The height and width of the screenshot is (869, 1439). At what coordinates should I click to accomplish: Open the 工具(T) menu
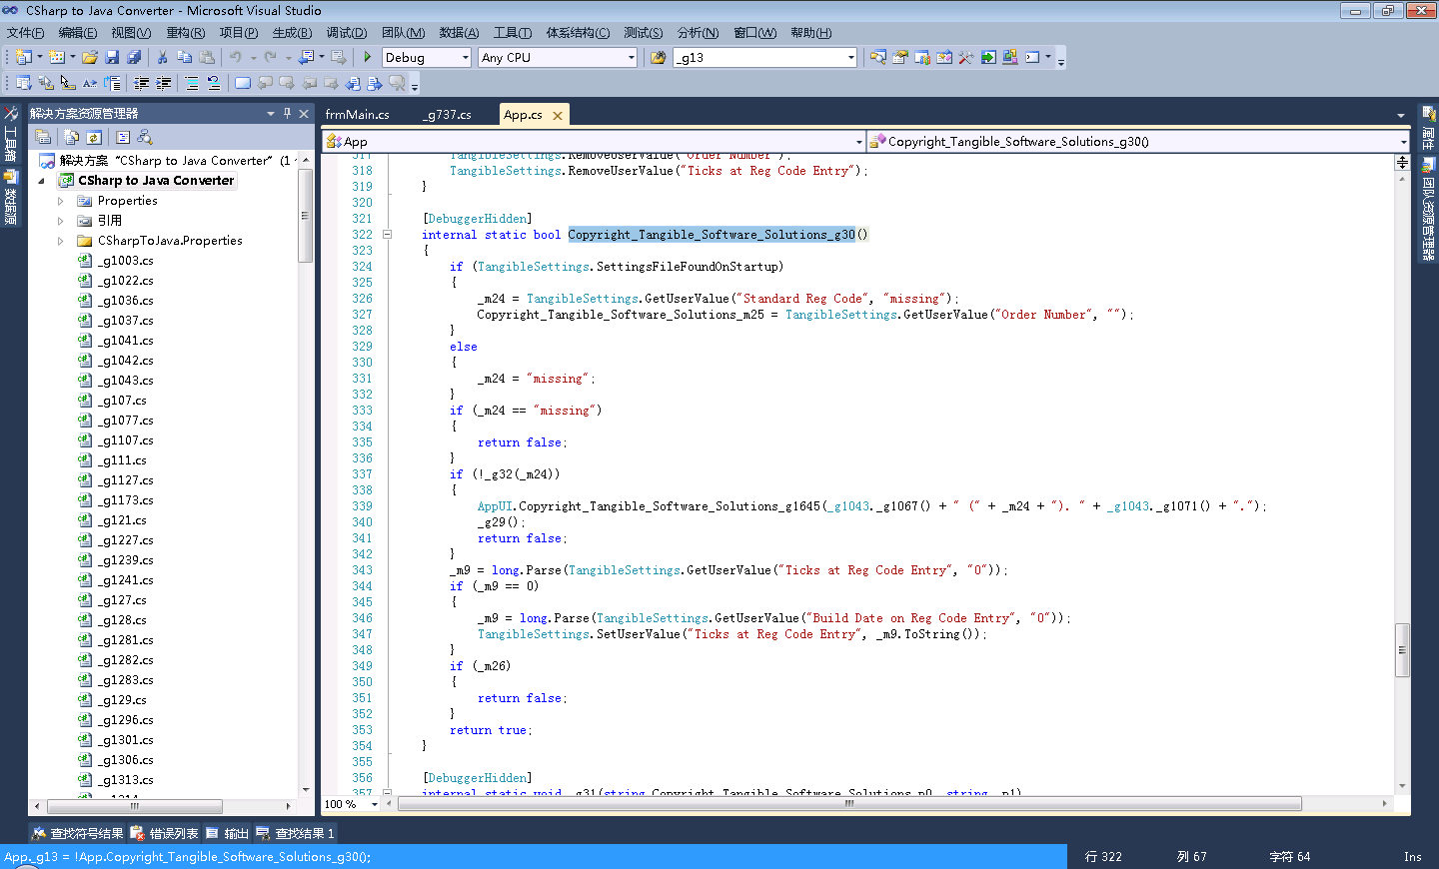point(513,33)
